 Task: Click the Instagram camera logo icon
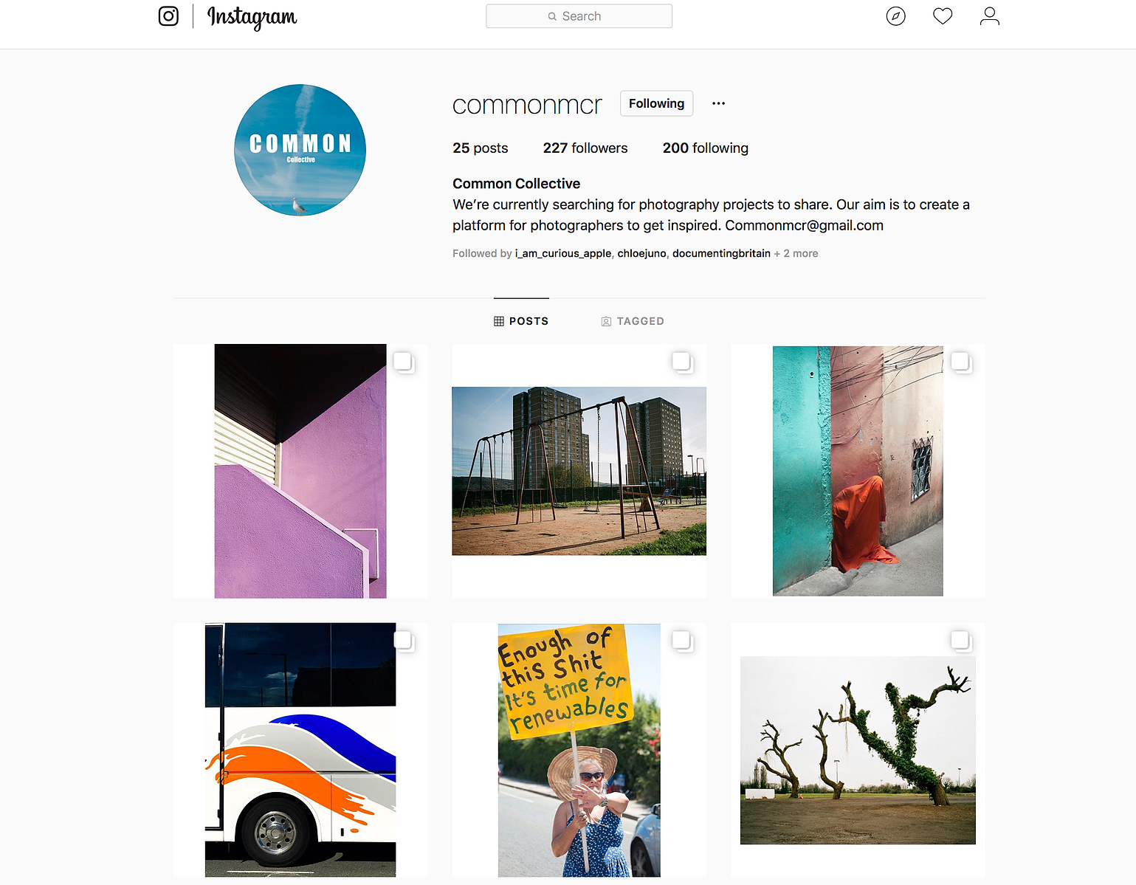168,16
